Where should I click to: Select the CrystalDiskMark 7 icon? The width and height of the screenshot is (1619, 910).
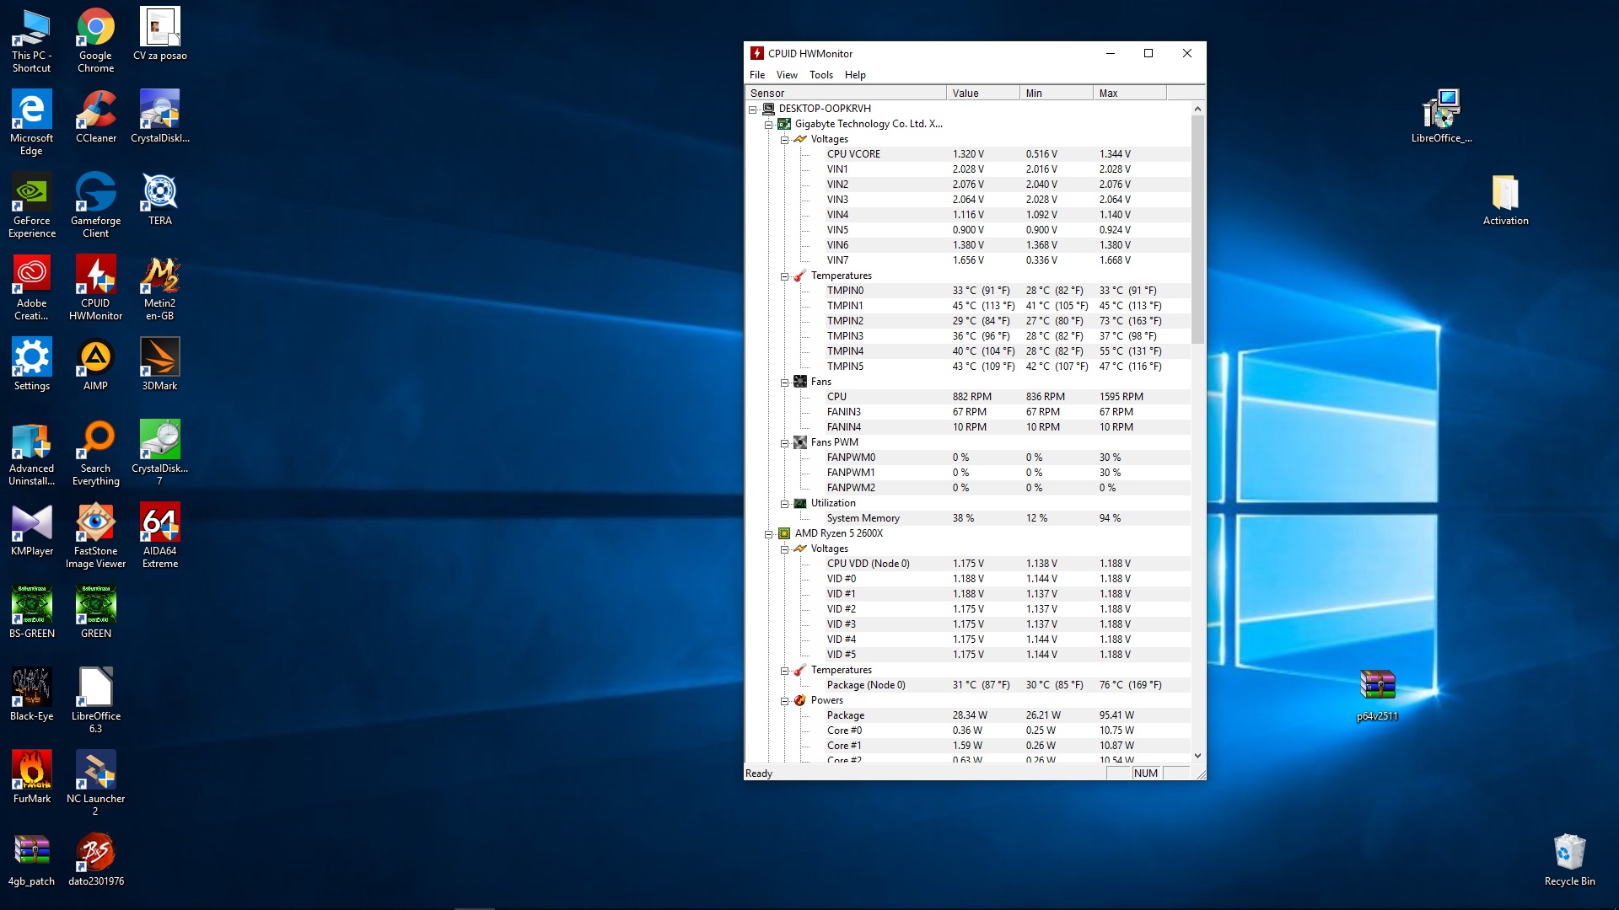pos(160,452)
